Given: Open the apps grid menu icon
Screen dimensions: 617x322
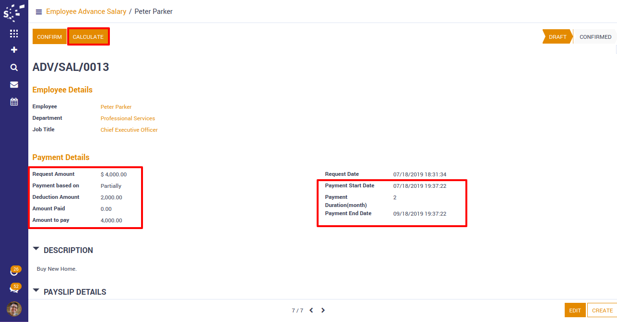Looking at the screenshot, I should pyautogui.click(x=14, y=34).
